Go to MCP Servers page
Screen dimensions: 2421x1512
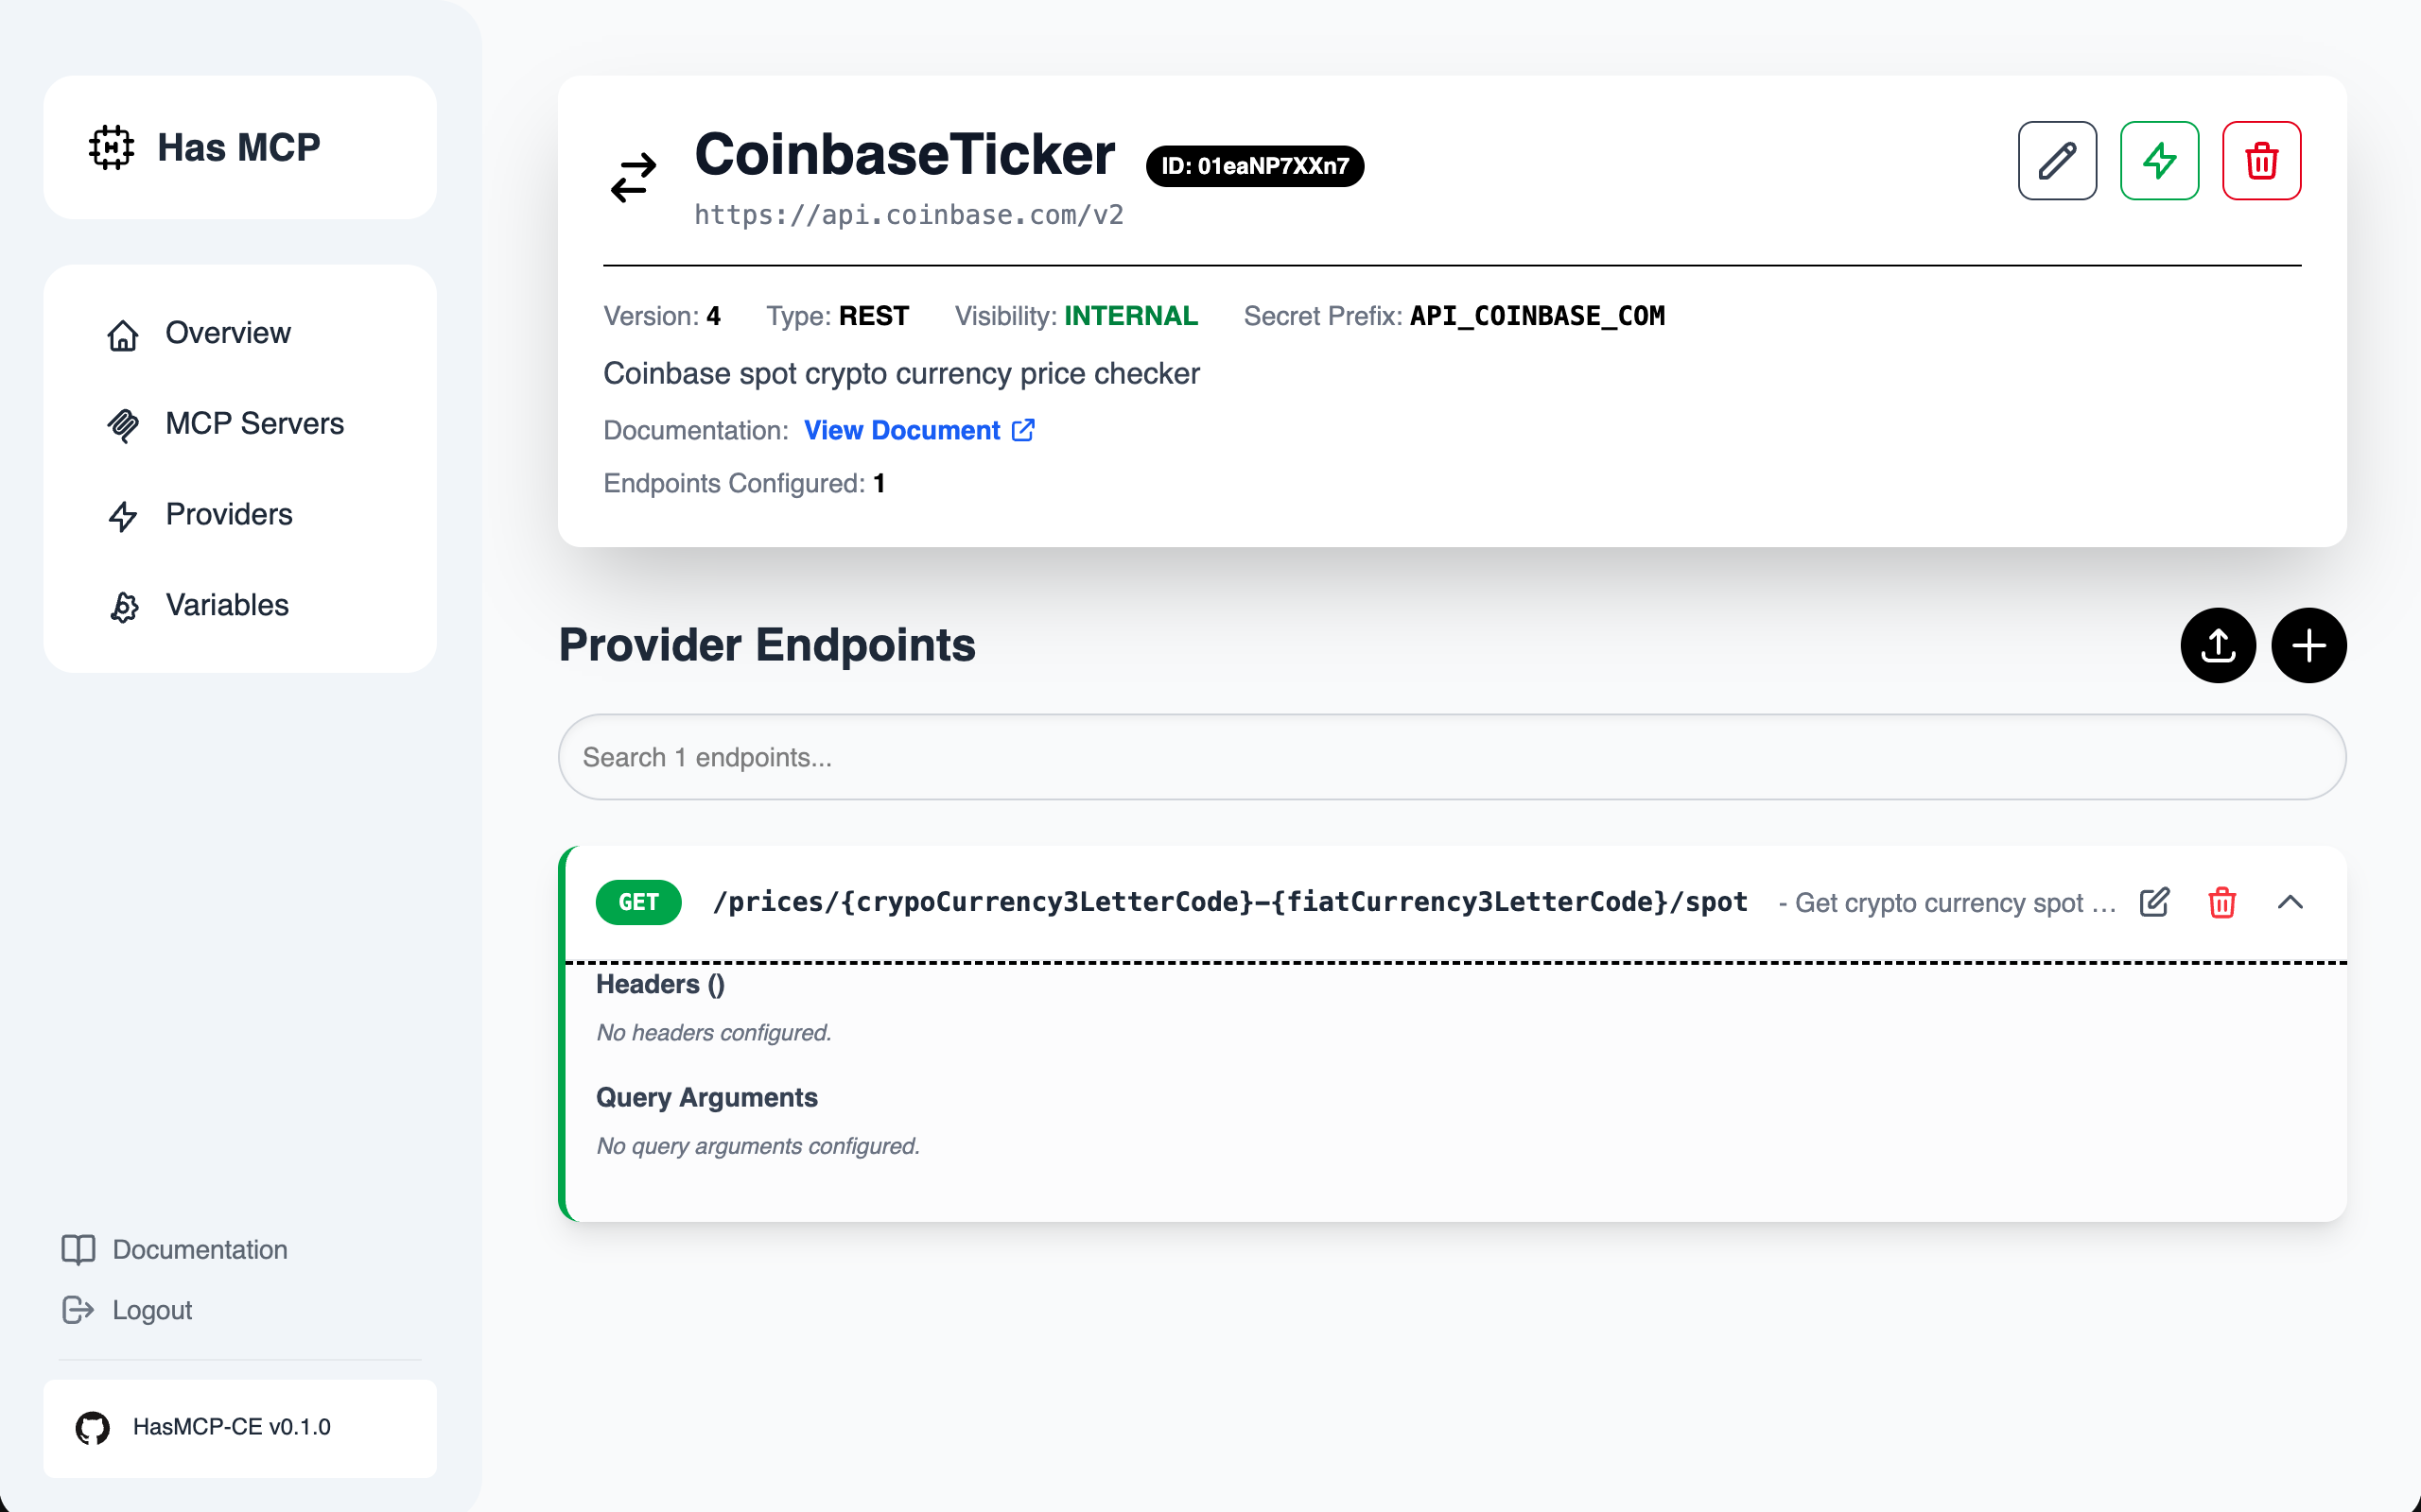[x=254, y=424]
